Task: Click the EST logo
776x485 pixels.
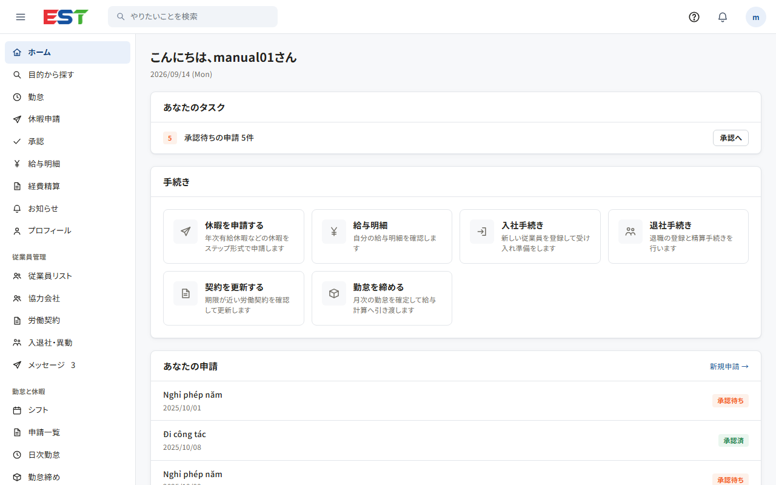Action: pos(65,17)
